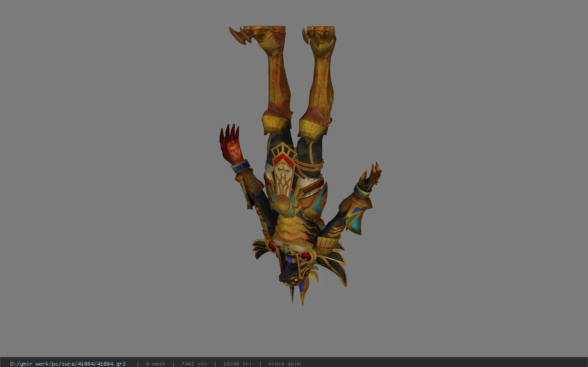Click the "nincs anim" status entry

pyautogui.click(x=284, y=364)
